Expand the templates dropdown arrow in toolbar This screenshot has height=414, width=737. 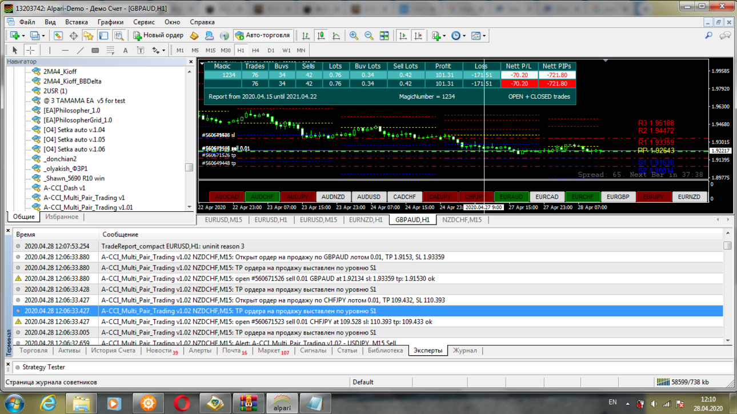485,35
